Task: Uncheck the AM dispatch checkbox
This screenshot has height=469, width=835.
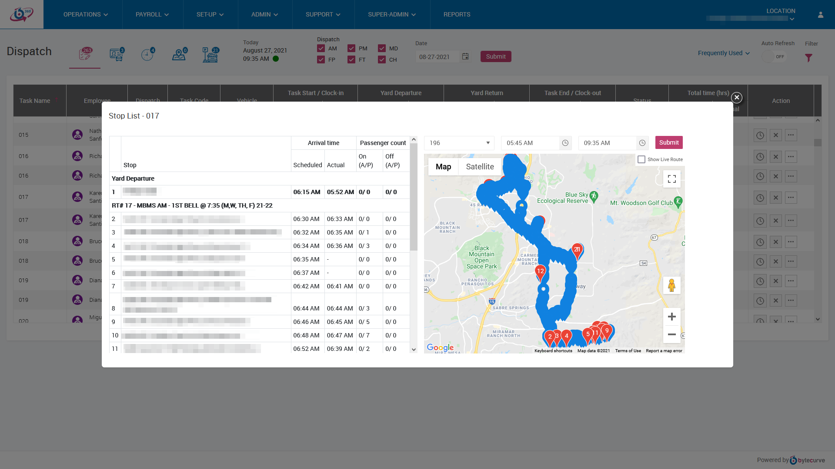Action: click(321, 49)
